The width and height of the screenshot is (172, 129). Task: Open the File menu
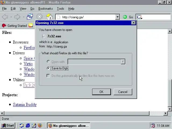4,9
